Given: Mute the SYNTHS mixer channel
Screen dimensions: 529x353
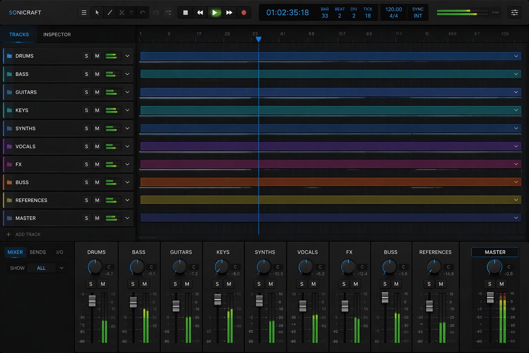Looking at the screenshot, I should pyautogui.click(x=271, y=284).
